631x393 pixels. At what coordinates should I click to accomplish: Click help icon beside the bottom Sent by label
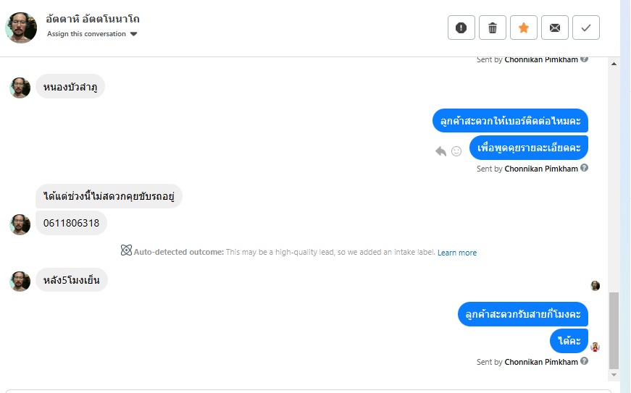(585, 361)
